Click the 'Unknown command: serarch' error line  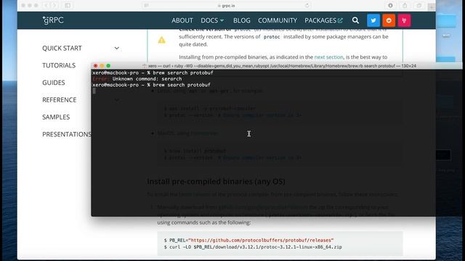pos(137,79)
